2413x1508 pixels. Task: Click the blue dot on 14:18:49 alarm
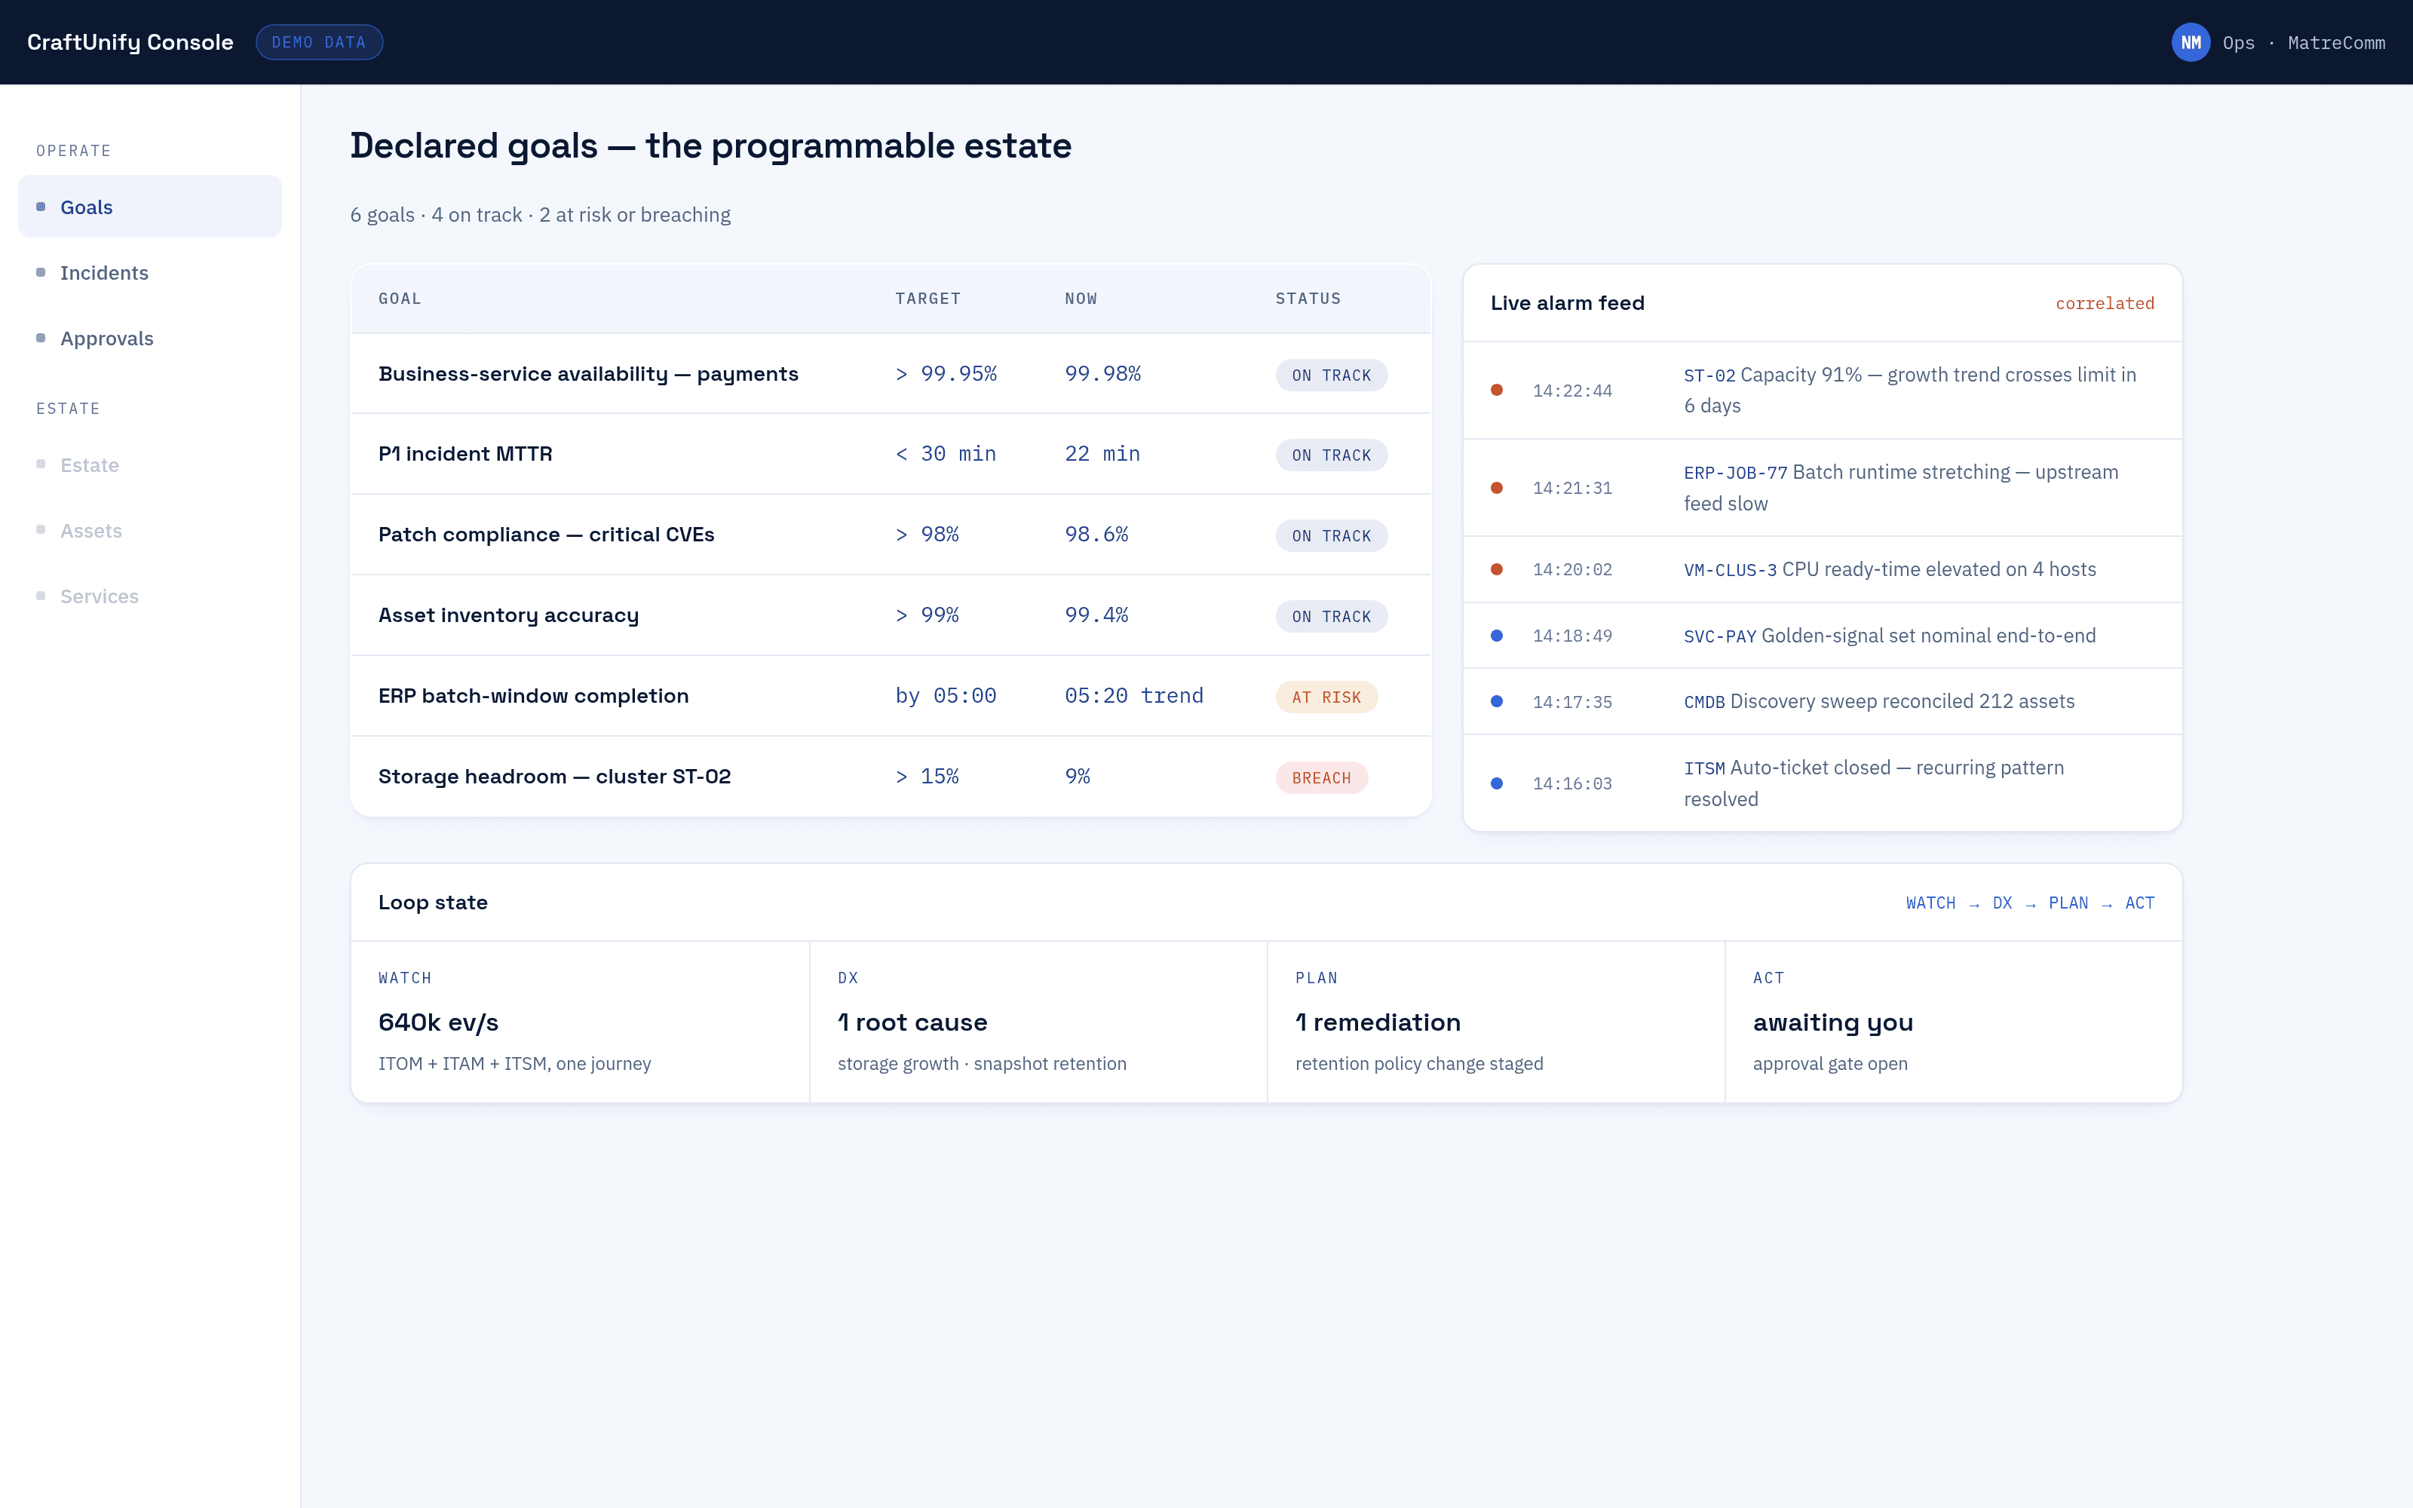pyautogui.click(x=1497, y=636)
